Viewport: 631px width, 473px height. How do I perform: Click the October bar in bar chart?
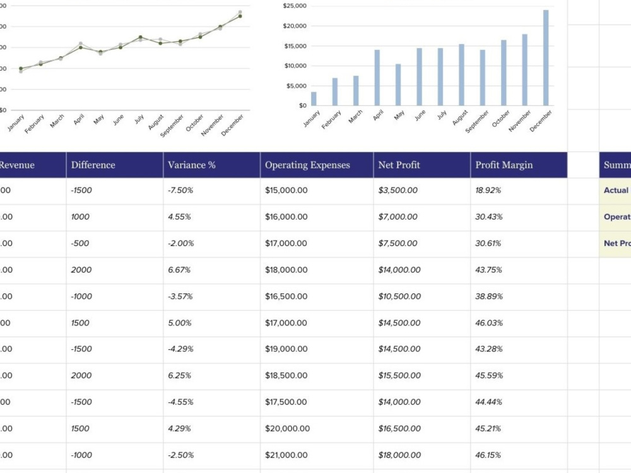(504, 73)
